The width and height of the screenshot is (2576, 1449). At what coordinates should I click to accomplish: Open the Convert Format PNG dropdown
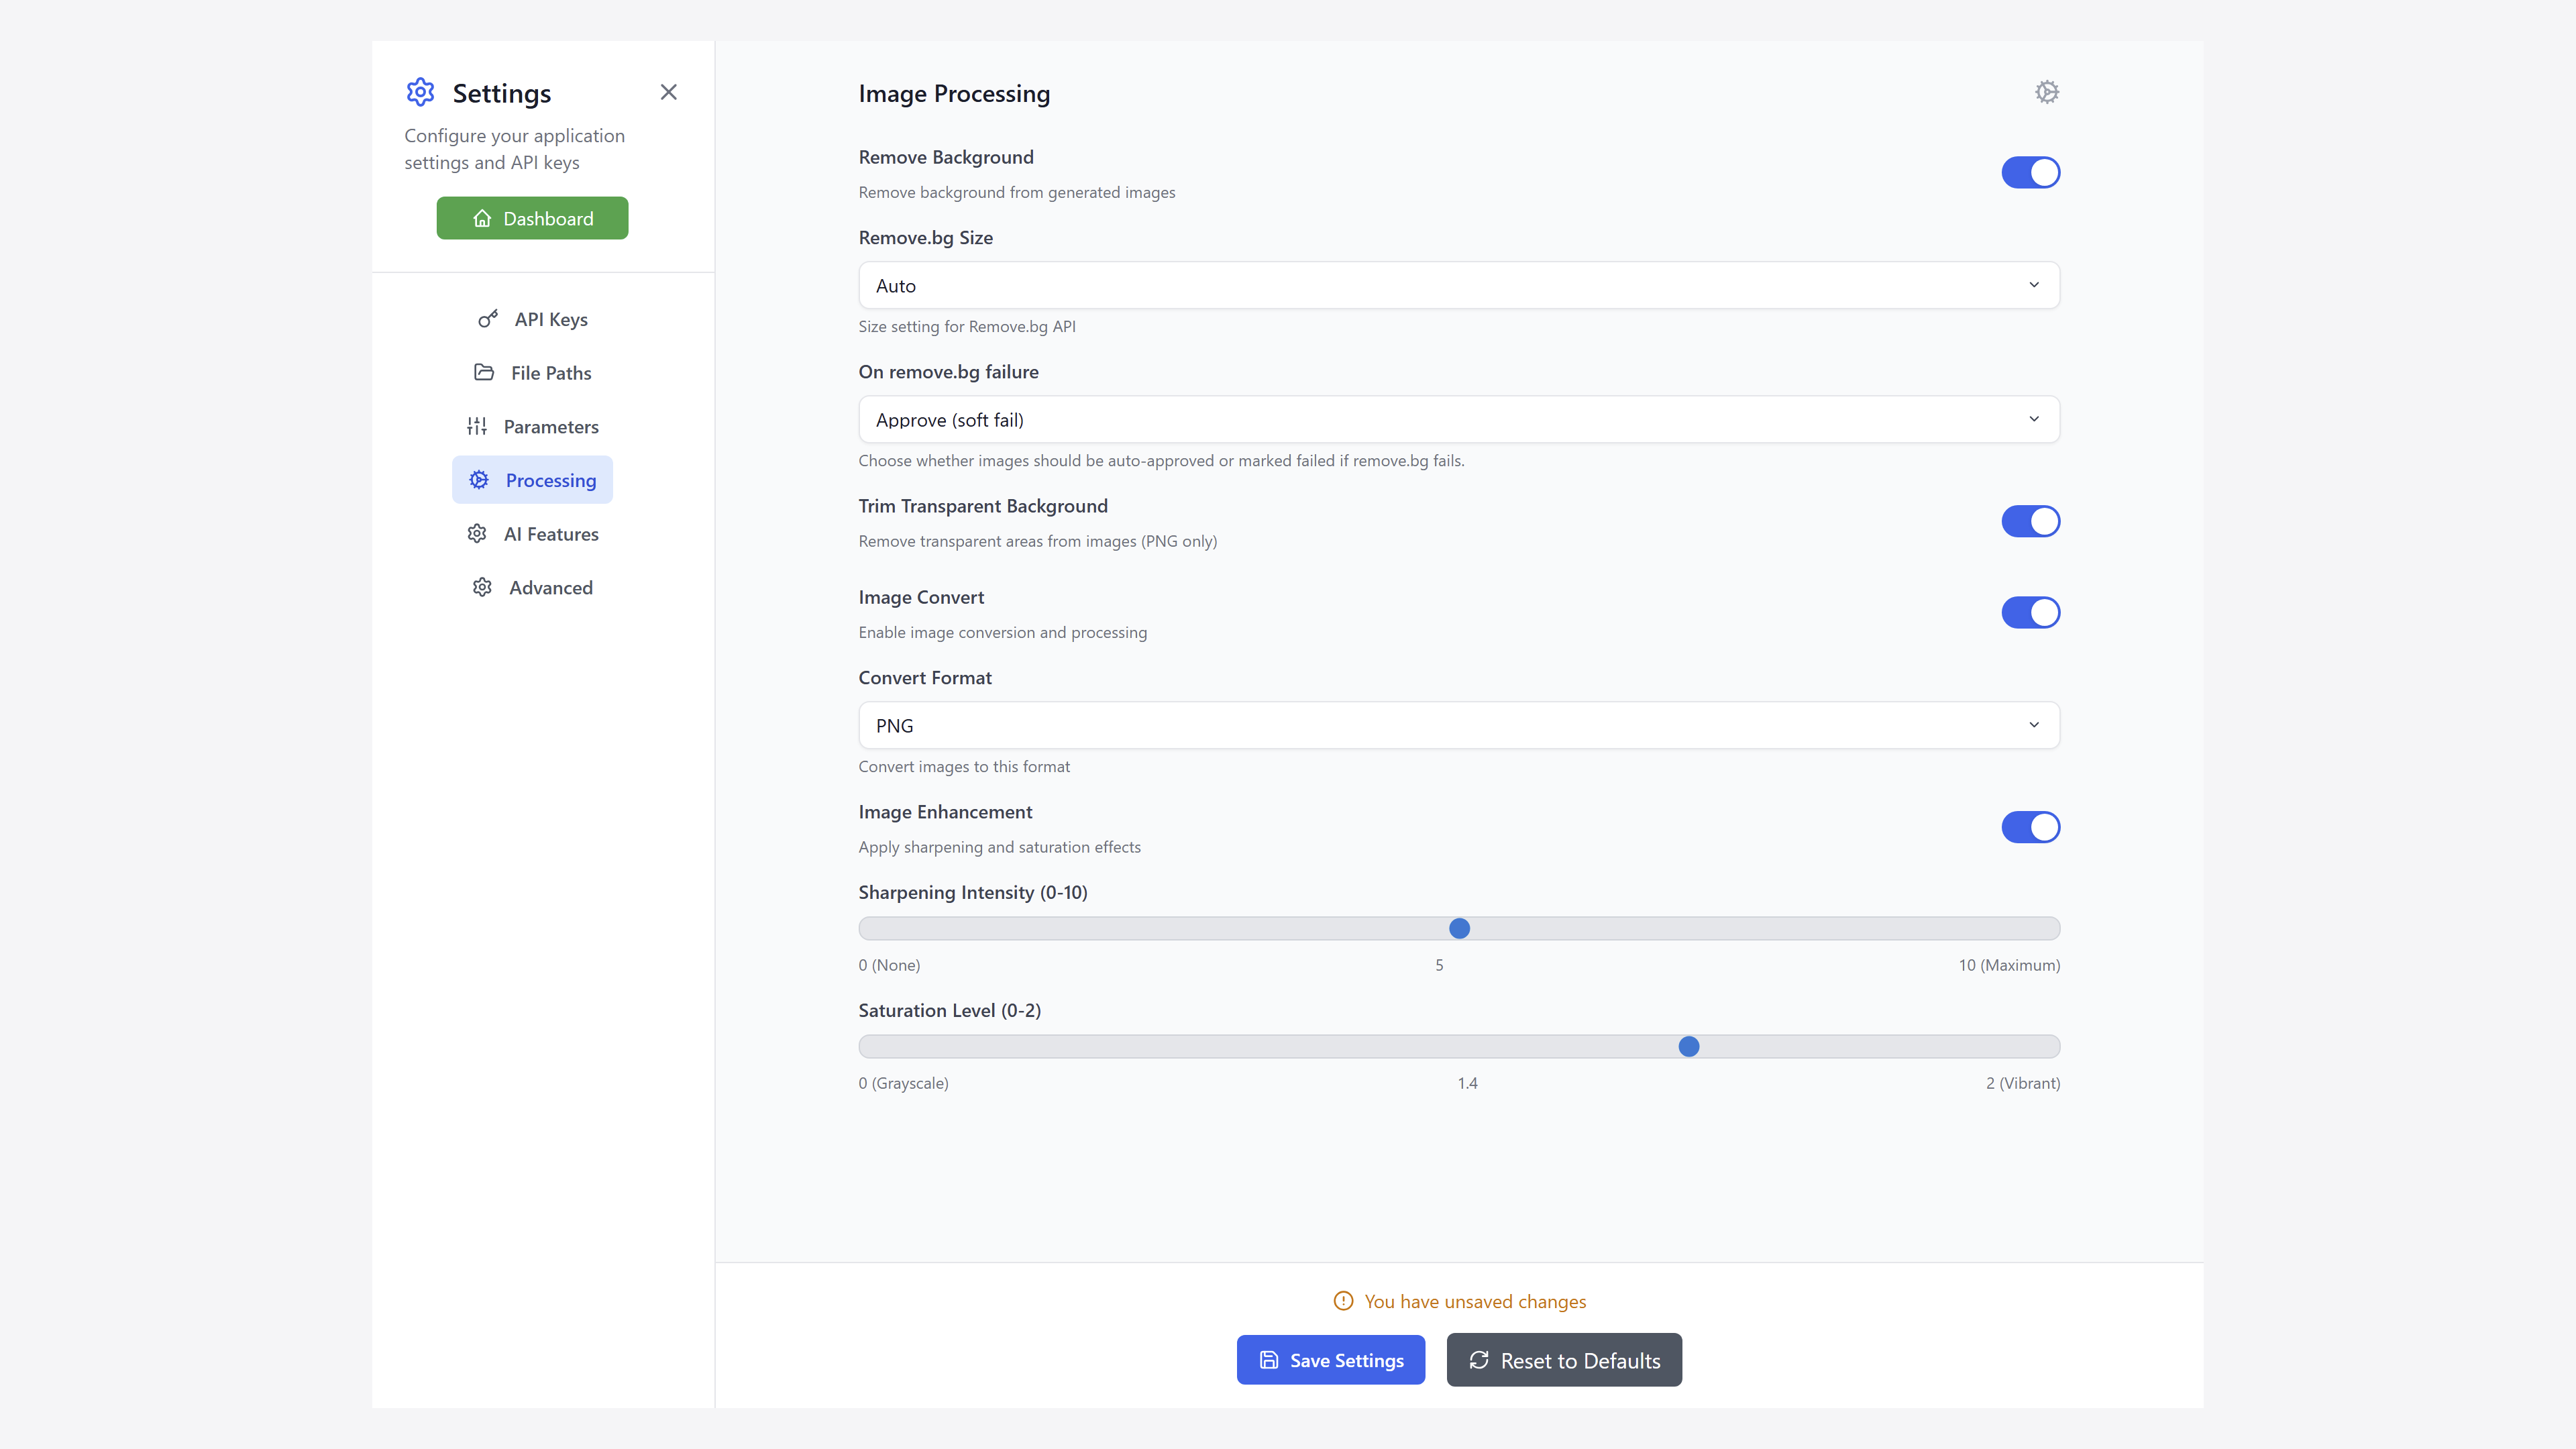[1458, 725]
